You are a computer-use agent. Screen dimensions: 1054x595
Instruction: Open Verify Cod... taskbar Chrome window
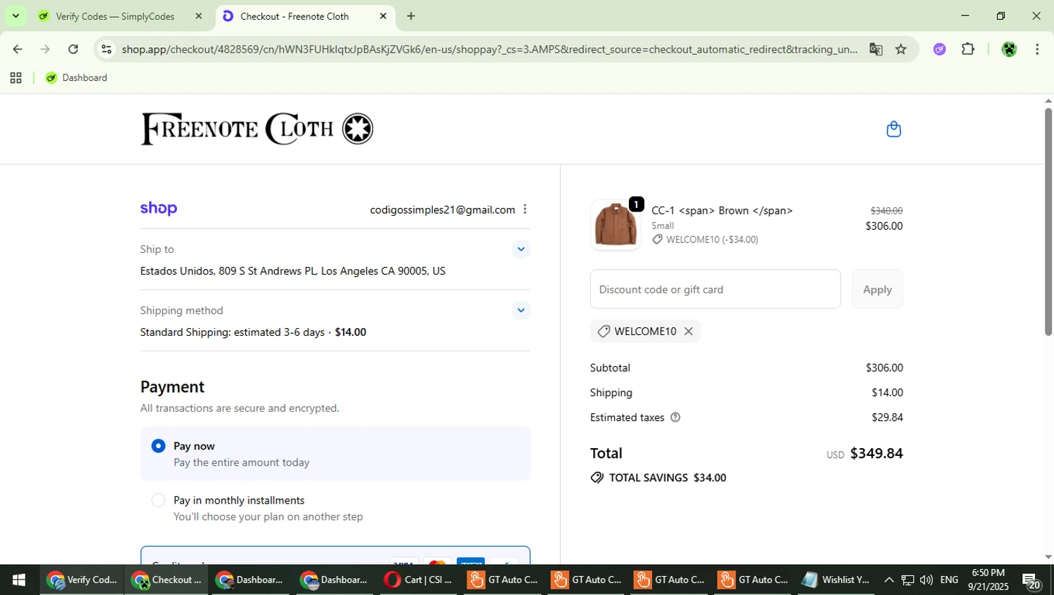point(82,580)
